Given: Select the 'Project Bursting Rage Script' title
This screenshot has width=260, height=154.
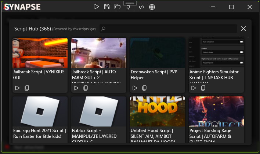Looking at the screenshot, I should click(210, 133).
